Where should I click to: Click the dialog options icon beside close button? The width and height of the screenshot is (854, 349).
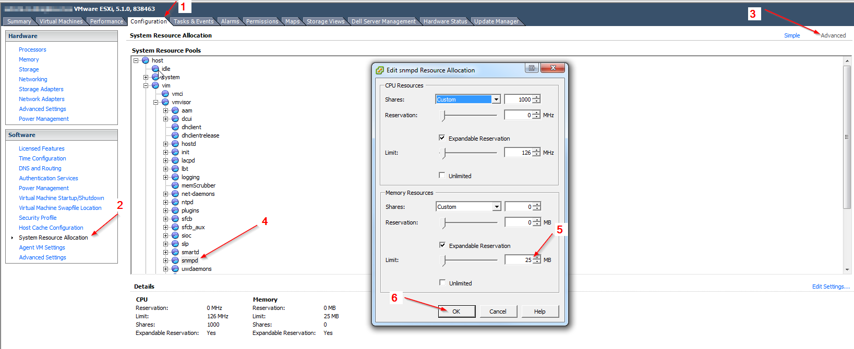click(532, 68)
